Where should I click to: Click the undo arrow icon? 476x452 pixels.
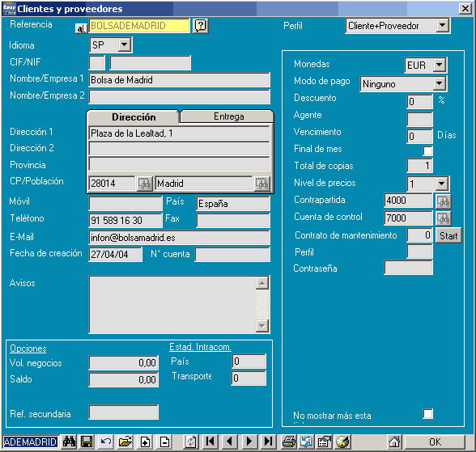pyautogui.click(x=105, y=441)
